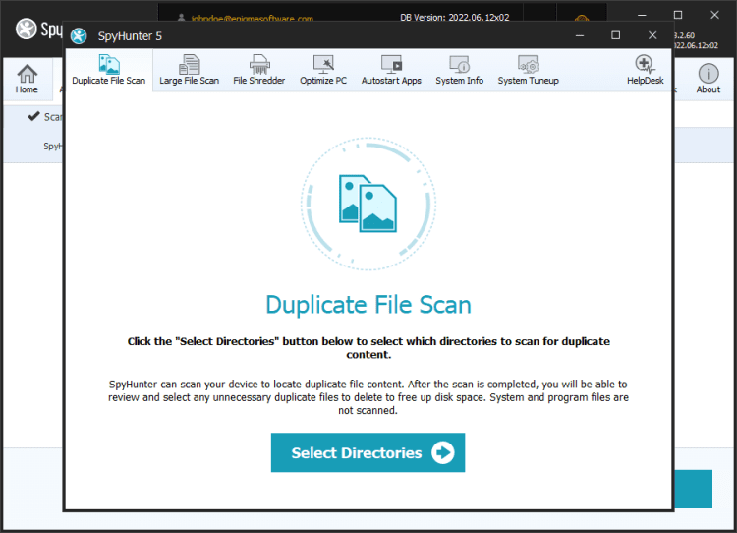This screenshot has width=737, height=533.
Task: Minimize the SpyHunter 5 dialog window
Action: coord(580,35)
